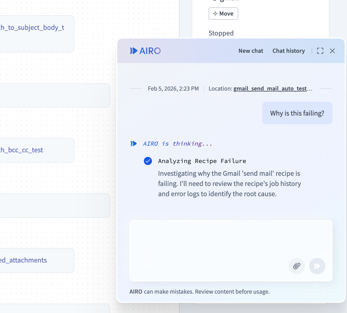
Task: Focus the AIRO message input field
Action: pos(231,251)
